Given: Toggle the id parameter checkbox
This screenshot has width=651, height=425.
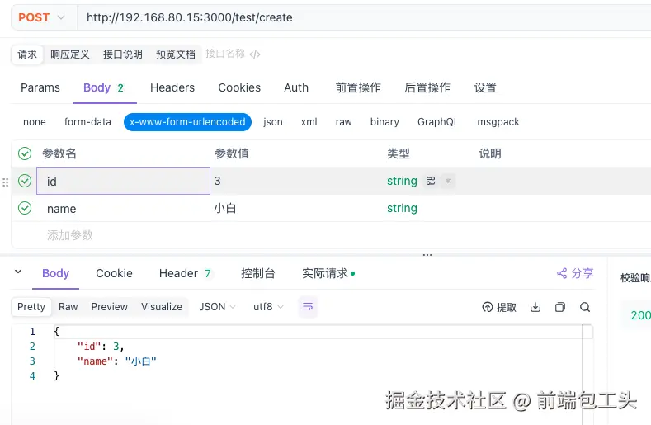Looking at the screenshot, I should pos(25,181).
